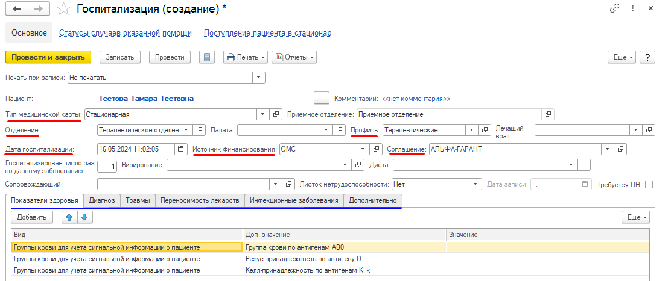Open Профиль record with open icon
The width and height of the screenshot is (665, 281).
pos(485,130)
